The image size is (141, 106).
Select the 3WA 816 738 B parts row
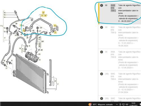[x=120, y=60]
